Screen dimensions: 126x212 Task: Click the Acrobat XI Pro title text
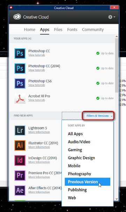pyautogui.click(x=39, y=96)
